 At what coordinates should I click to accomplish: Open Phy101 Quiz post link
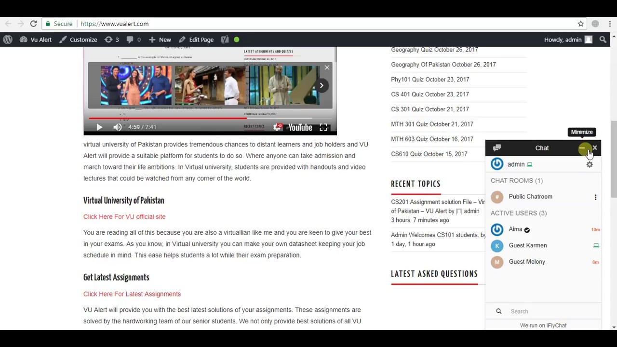[x=430, y=80]
